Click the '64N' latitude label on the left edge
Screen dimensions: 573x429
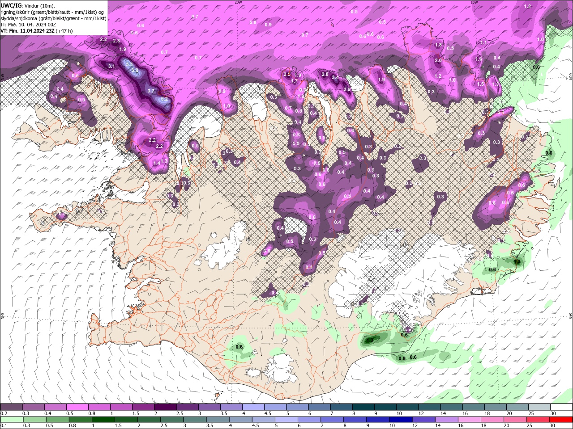point(2,315)
